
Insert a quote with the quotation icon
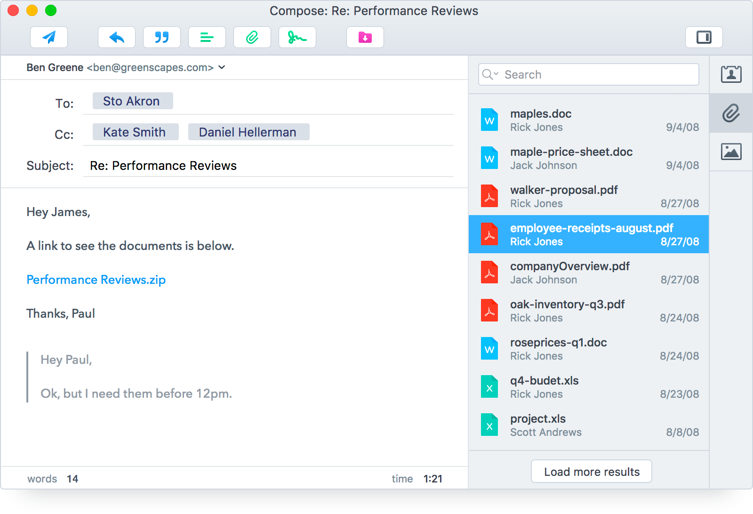[162, 37]
